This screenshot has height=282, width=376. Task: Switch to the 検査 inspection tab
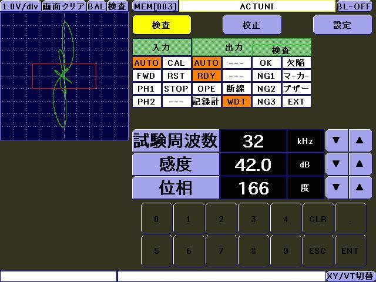162,25
